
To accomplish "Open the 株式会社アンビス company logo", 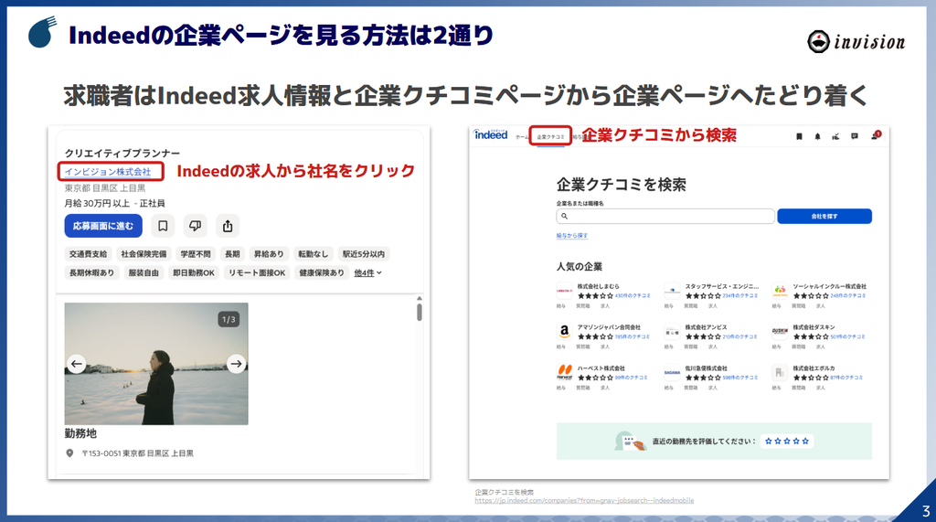I will coord(672,332).
